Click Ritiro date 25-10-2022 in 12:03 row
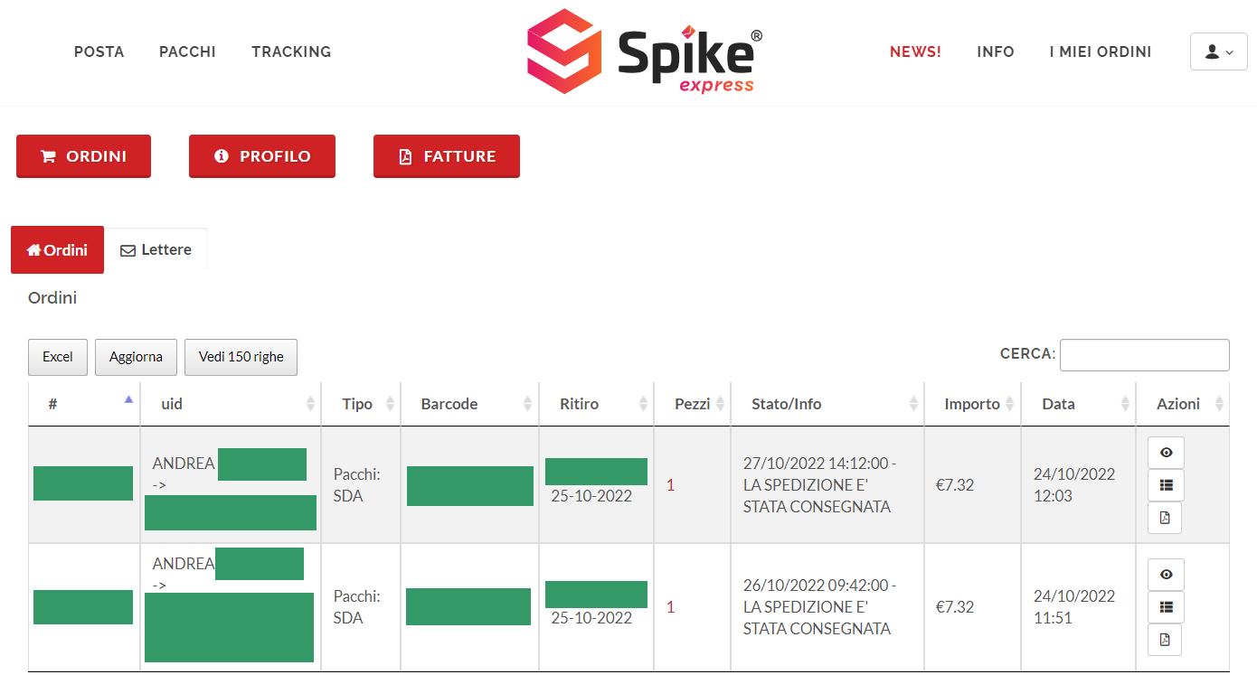The image size is (1257, 684). click(591, 496)
